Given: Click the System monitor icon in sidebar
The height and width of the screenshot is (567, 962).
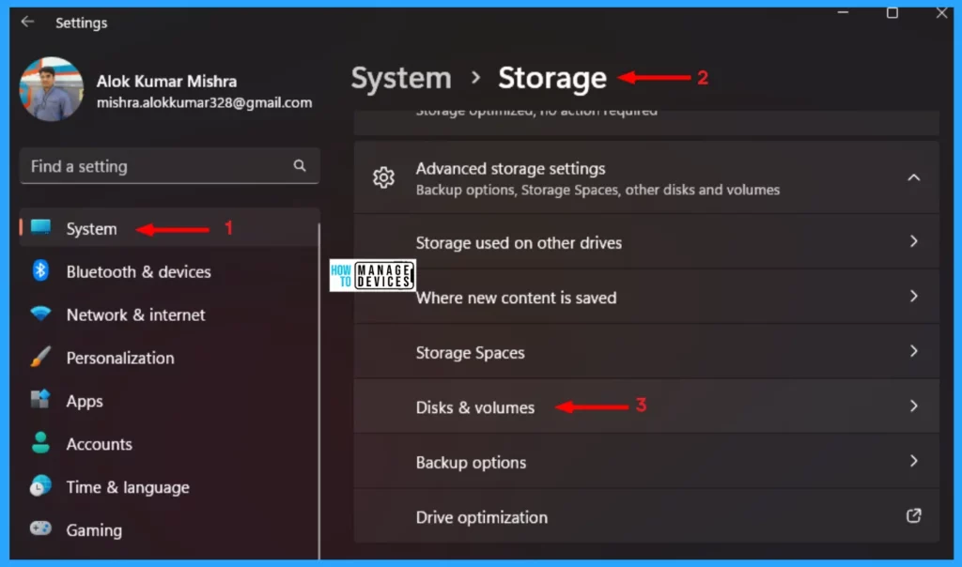Looking at the screenshot, I should point(41,227).
